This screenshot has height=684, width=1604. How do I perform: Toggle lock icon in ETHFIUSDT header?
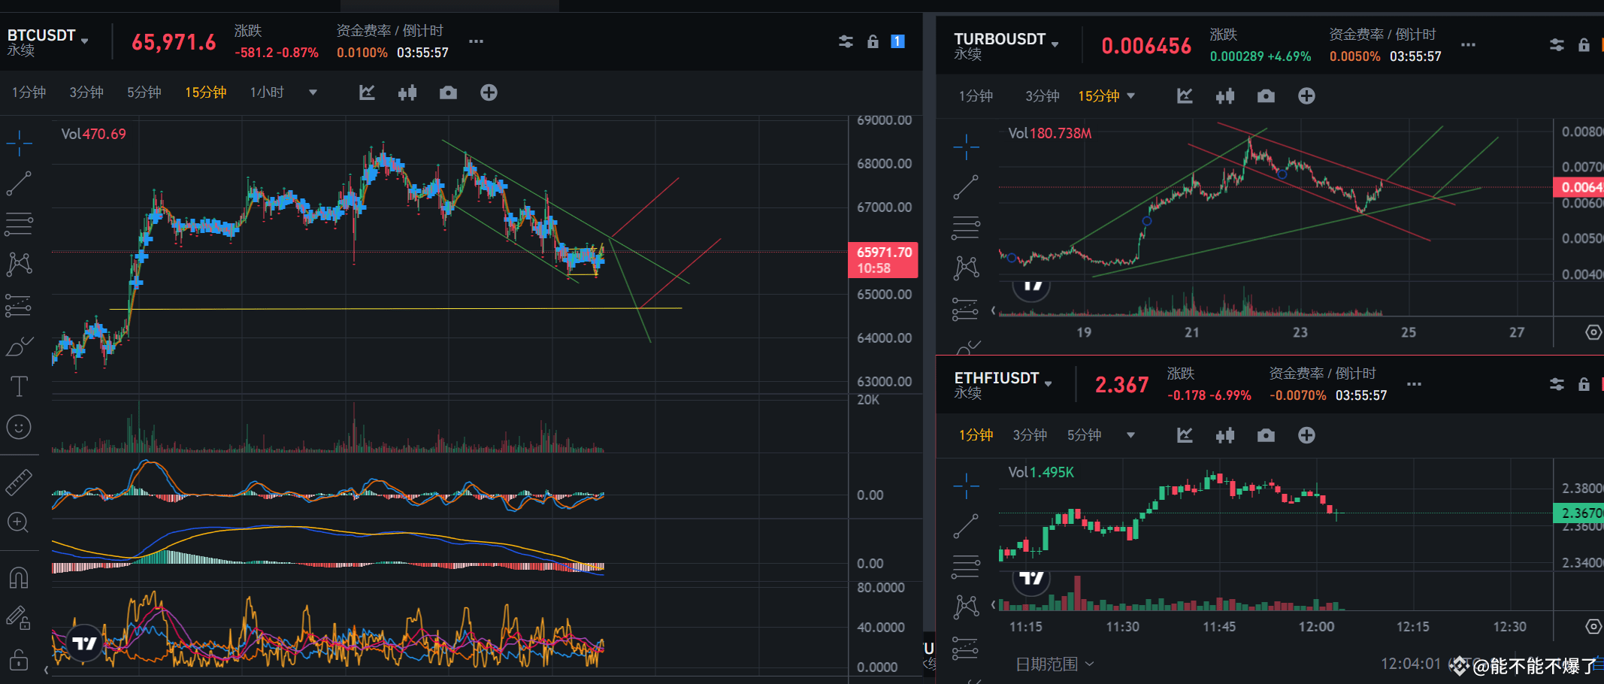1584,384
